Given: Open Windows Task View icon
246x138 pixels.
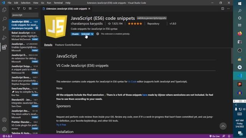Looking at the screenshot, I should [239, 25].
